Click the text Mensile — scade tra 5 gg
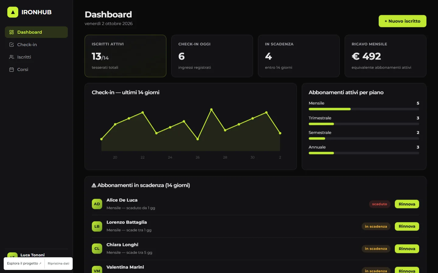The height and width of the screenshot is (273, 438). click(x=129, y=253)
